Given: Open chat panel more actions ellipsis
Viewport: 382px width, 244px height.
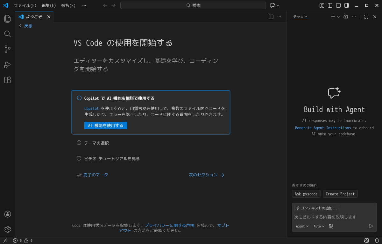Looking at the screenshot, I should click(354, 17).
